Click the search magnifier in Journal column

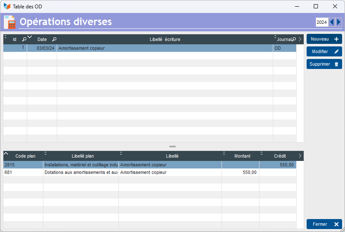294,39
